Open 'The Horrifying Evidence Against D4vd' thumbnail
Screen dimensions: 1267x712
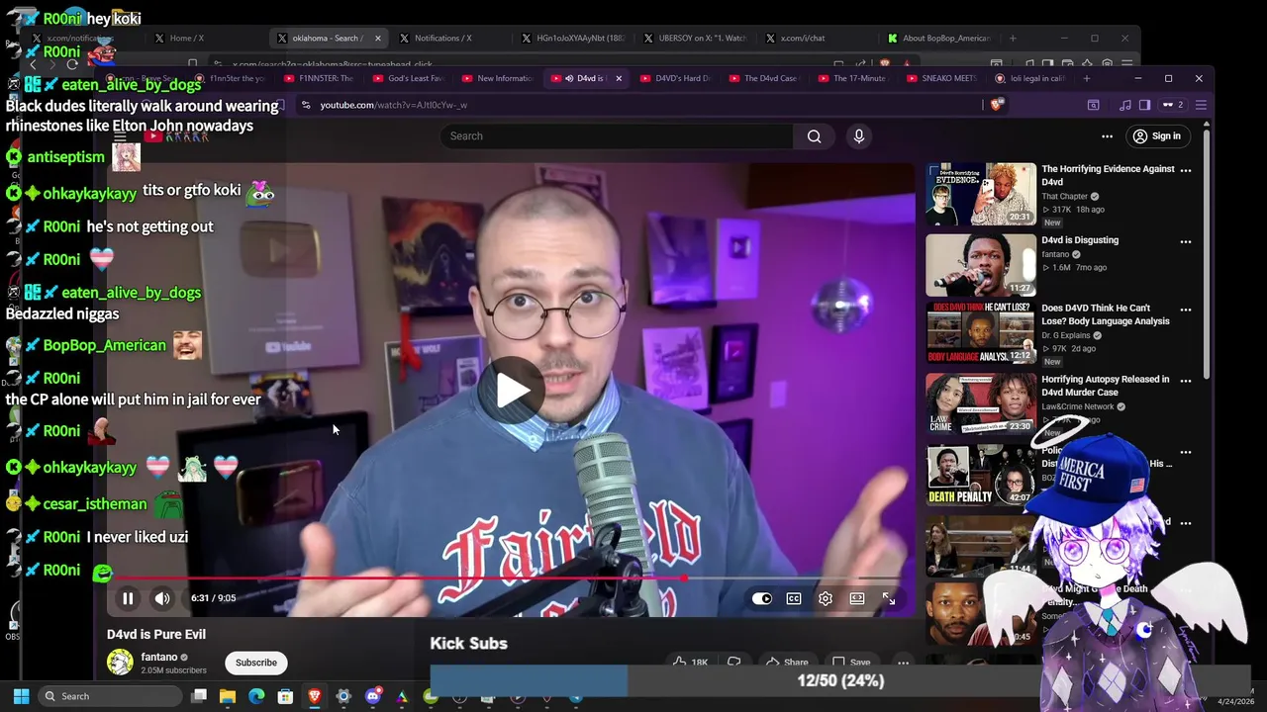981,194
